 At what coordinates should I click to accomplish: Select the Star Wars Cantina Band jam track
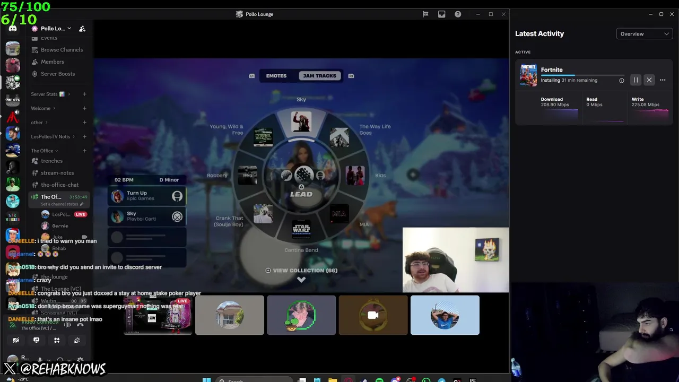301,229
